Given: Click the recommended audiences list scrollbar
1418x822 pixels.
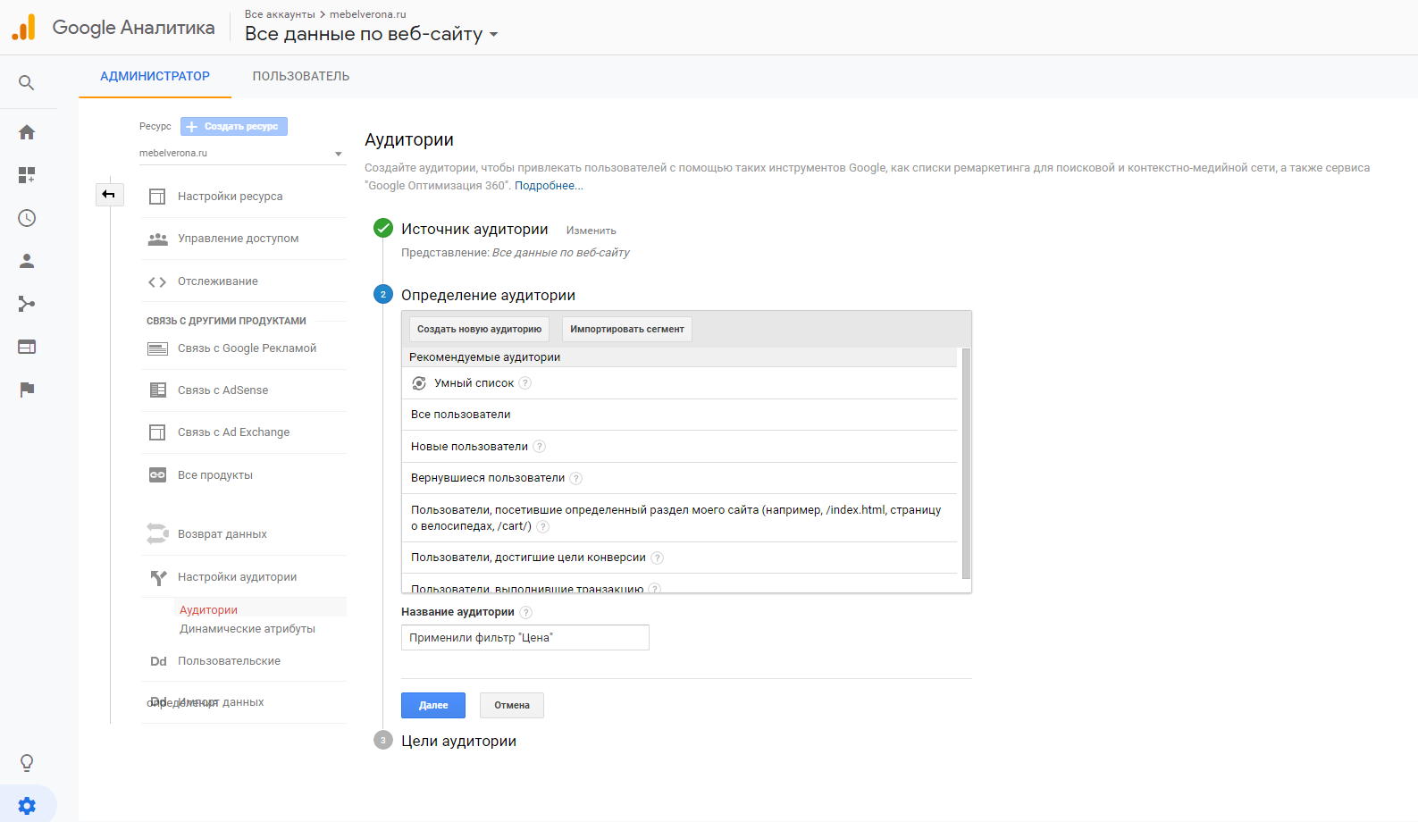Looking at the screenshot, I should (x=965, y=463).
